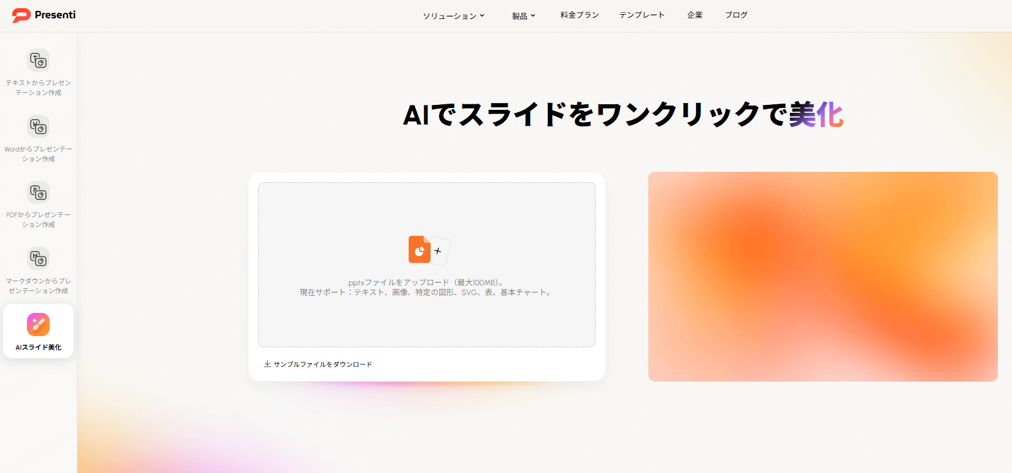Click the Presenti logo icon
The image size is (1012, 473).
(21, 15)
